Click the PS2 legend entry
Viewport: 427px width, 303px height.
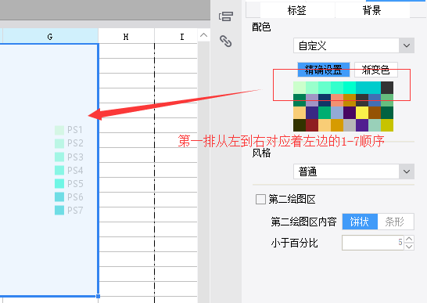pyautogui.click(x=69, y=143)
